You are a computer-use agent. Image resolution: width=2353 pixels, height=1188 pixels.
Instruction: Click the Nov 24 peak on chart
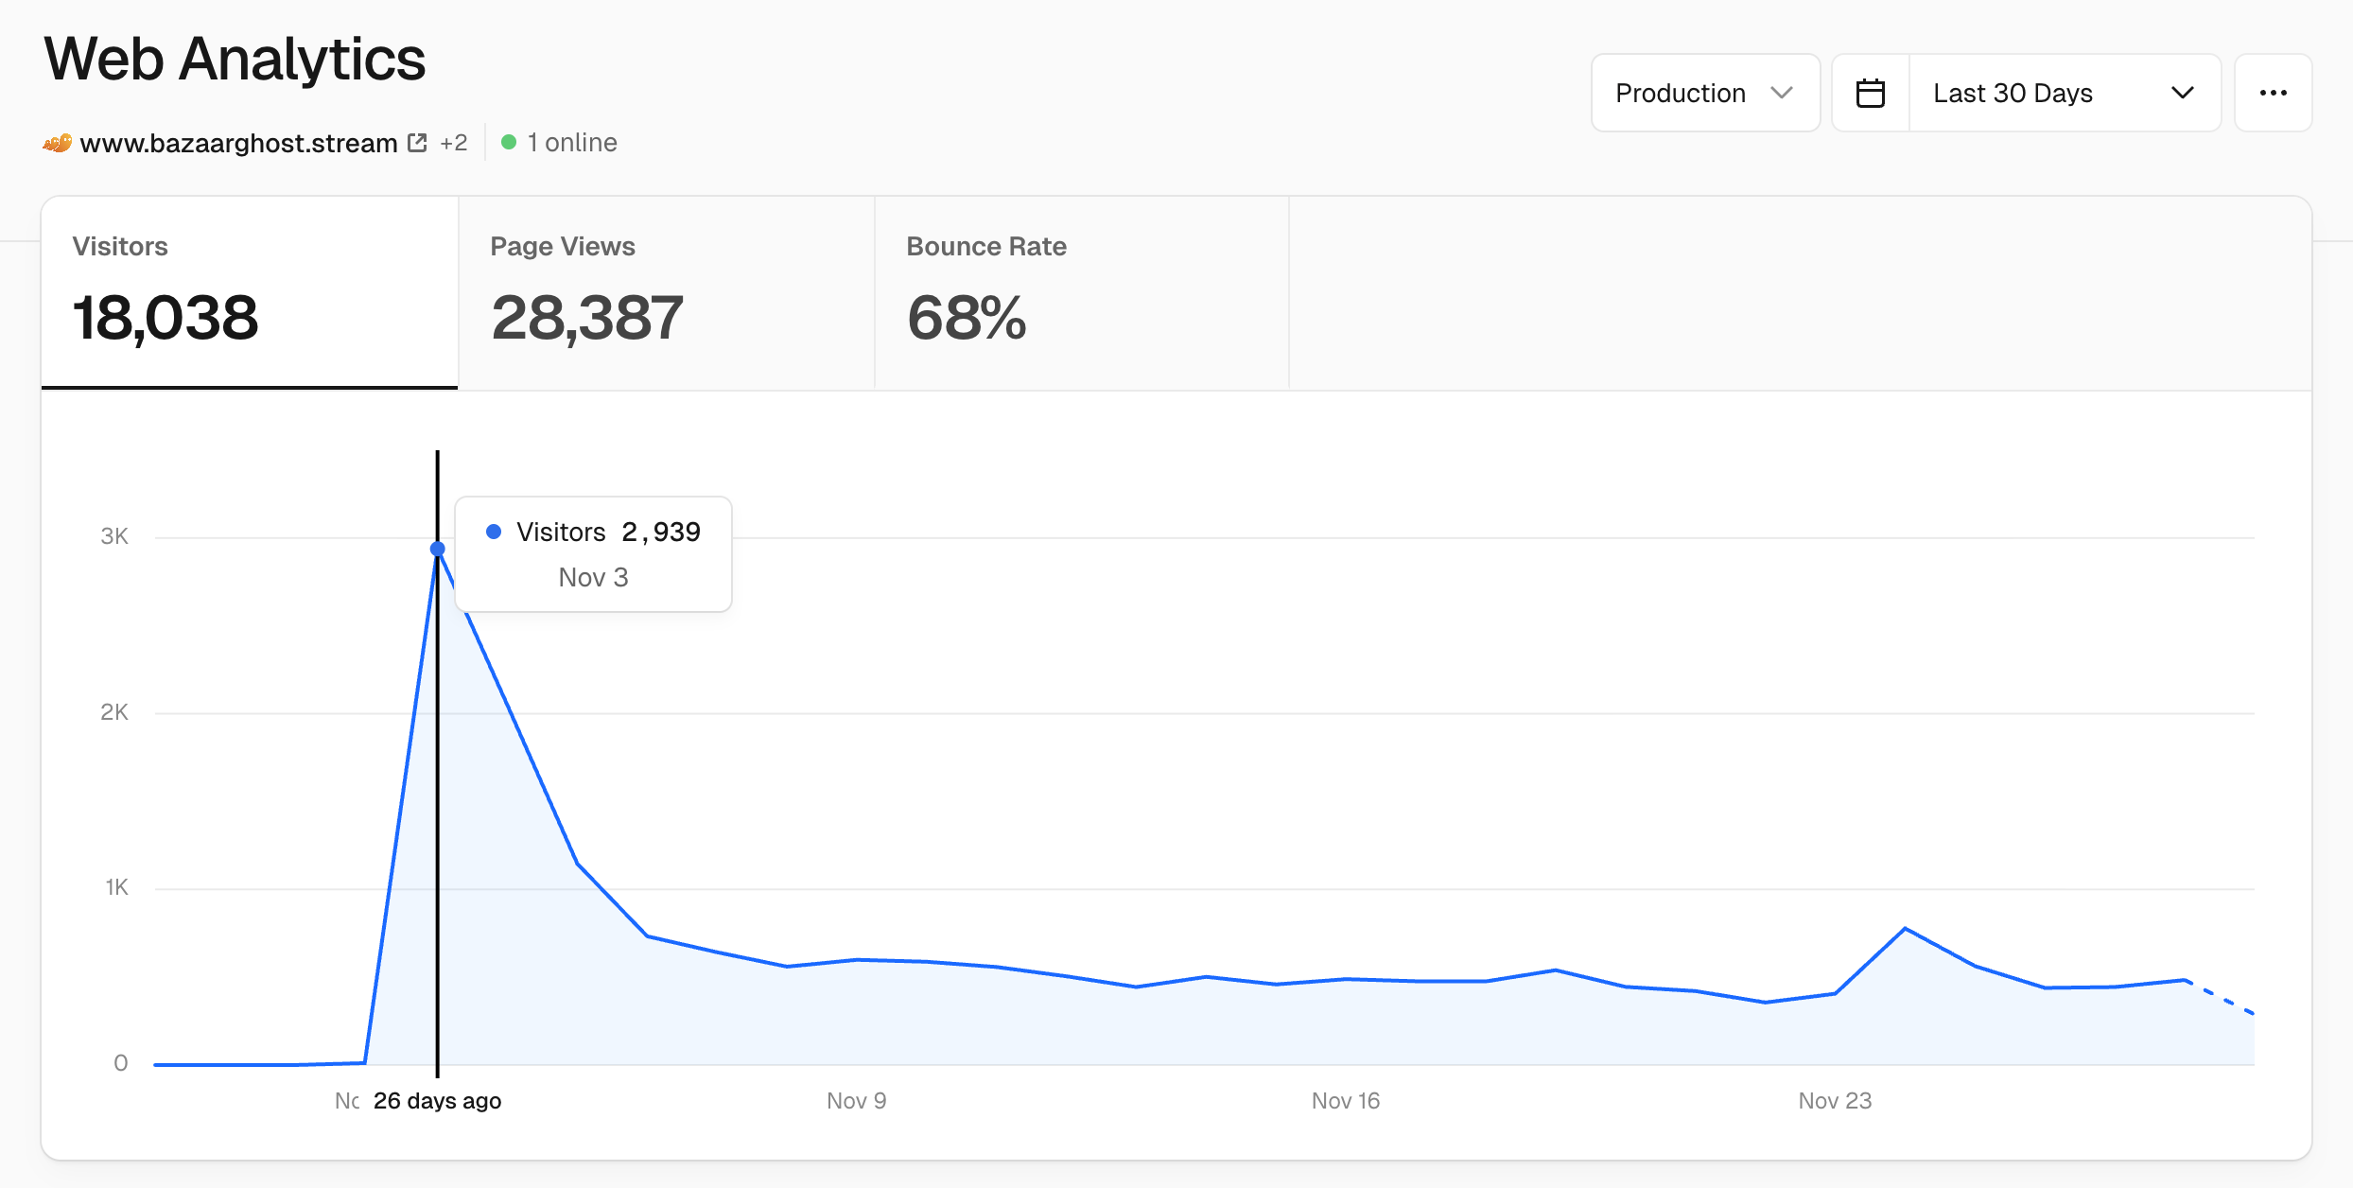pyautogui.click(x=1905, y=929)
